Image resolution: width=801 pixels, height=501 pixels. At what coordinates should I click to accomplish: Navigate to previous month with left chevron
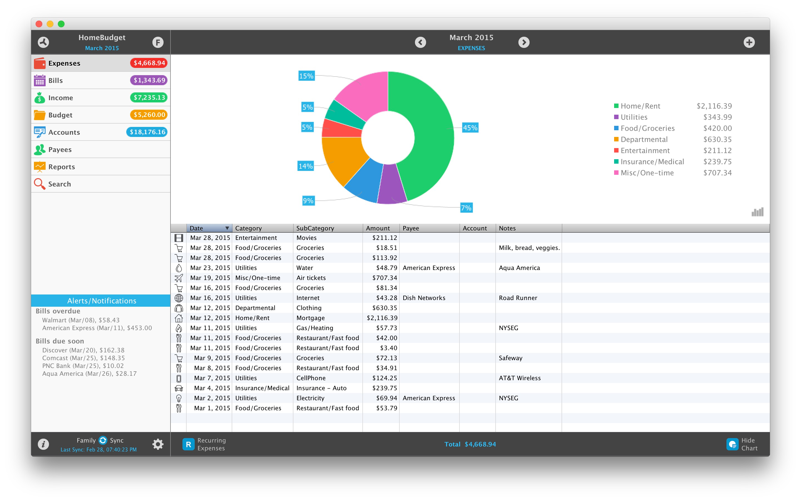pos(420,42)
